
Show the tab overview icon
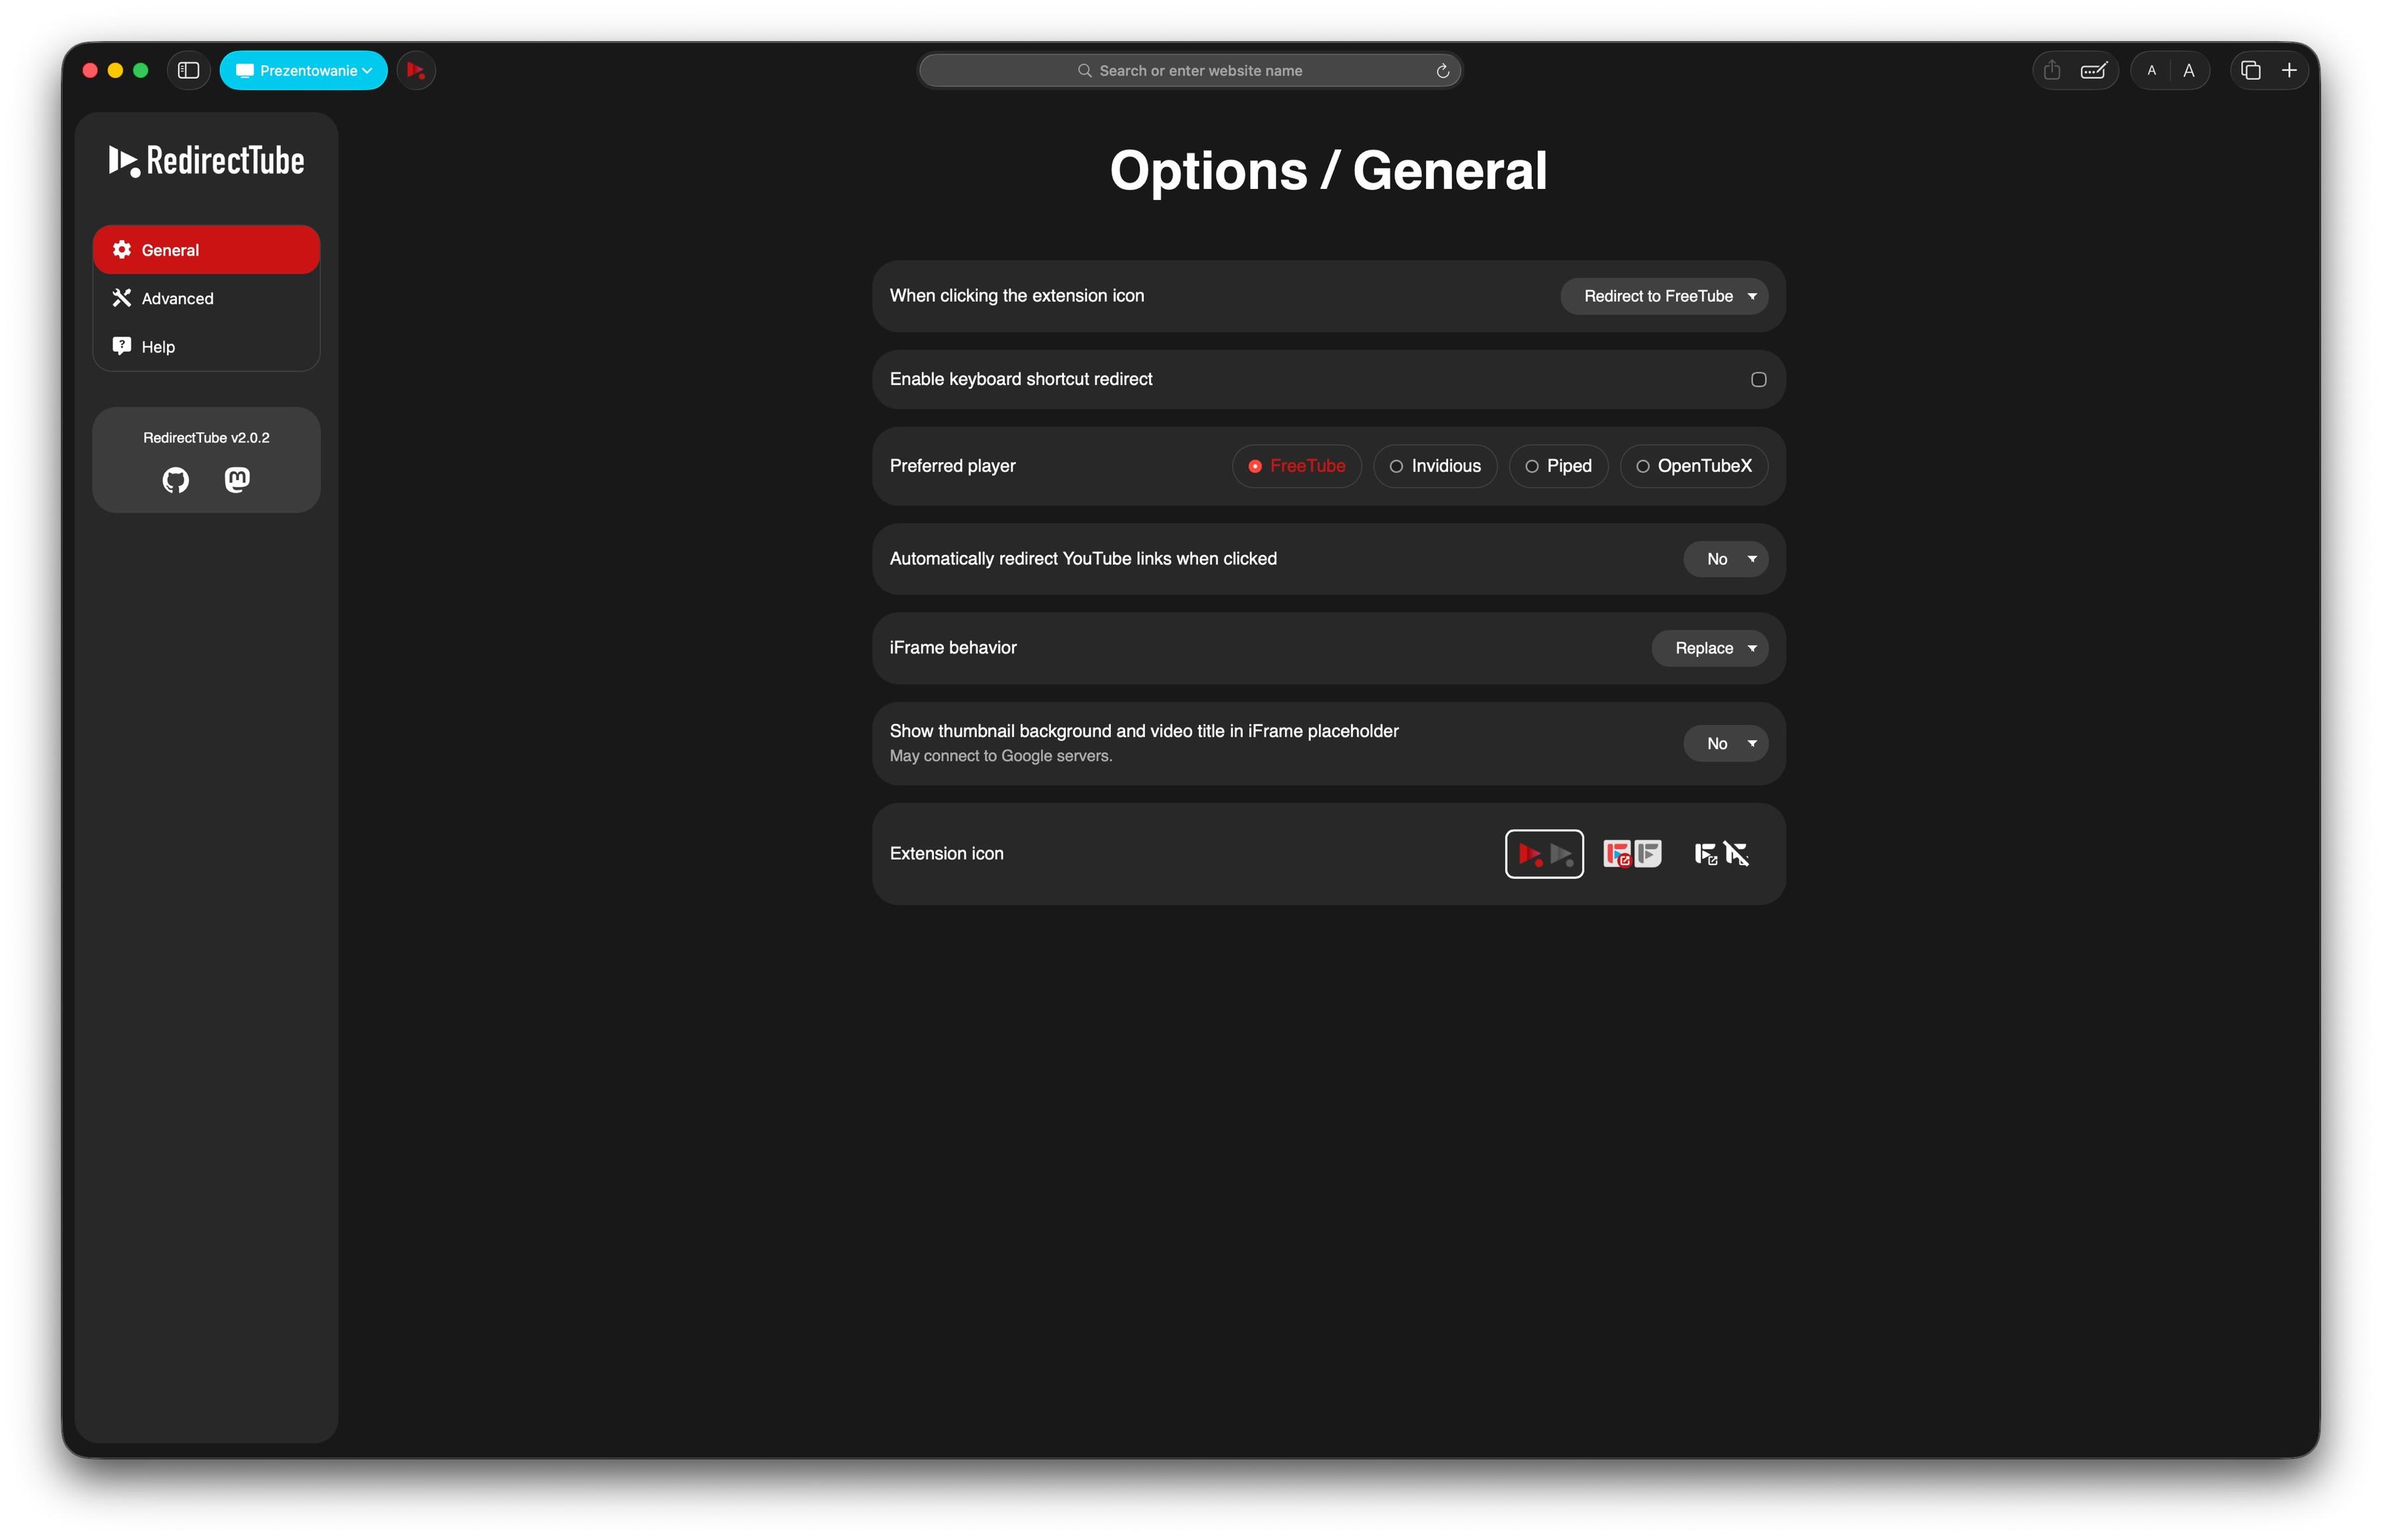tap(2250, 70)
